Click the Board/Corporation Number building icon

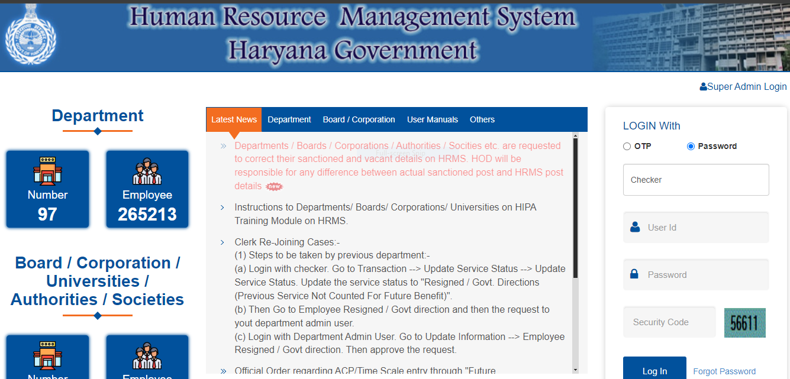pos(47,355)
